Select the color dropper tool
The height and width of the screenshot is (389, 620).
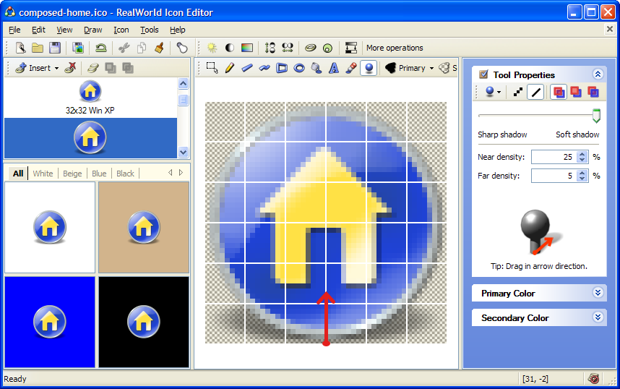coord(351,68)
